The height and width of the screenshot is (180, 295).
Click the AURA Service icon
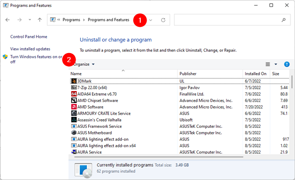pos(74,152)
